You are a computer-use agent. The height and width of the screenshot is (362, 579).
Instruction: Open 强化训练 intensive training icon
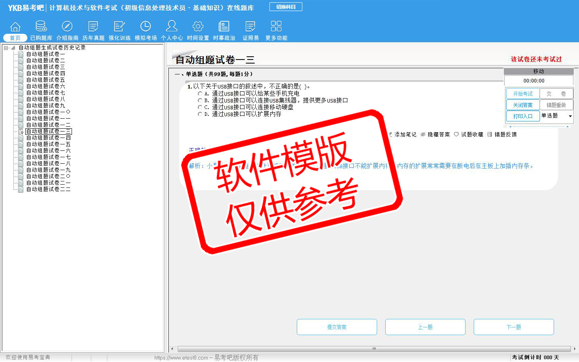(119, 27)
